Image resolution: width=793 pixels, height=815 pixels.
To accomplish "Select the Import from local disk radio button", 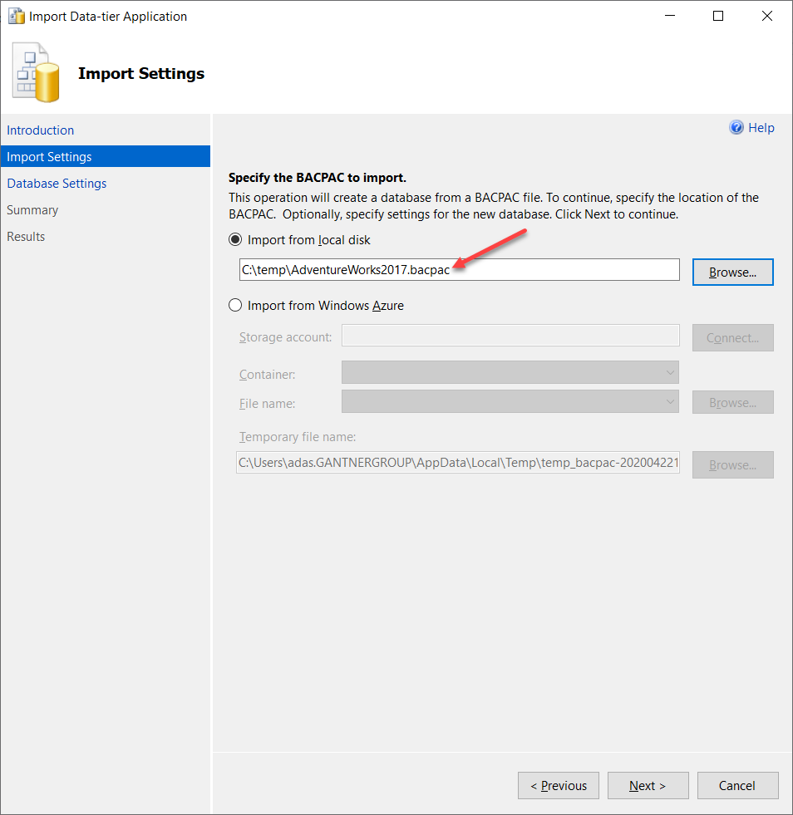I will (x=234, y=239).
